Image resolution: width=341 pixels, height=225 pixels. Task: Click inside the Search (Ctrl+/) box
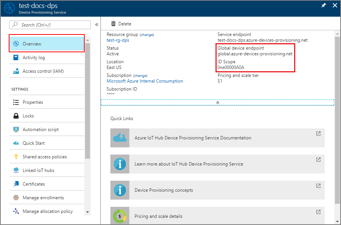pos(53,25)
